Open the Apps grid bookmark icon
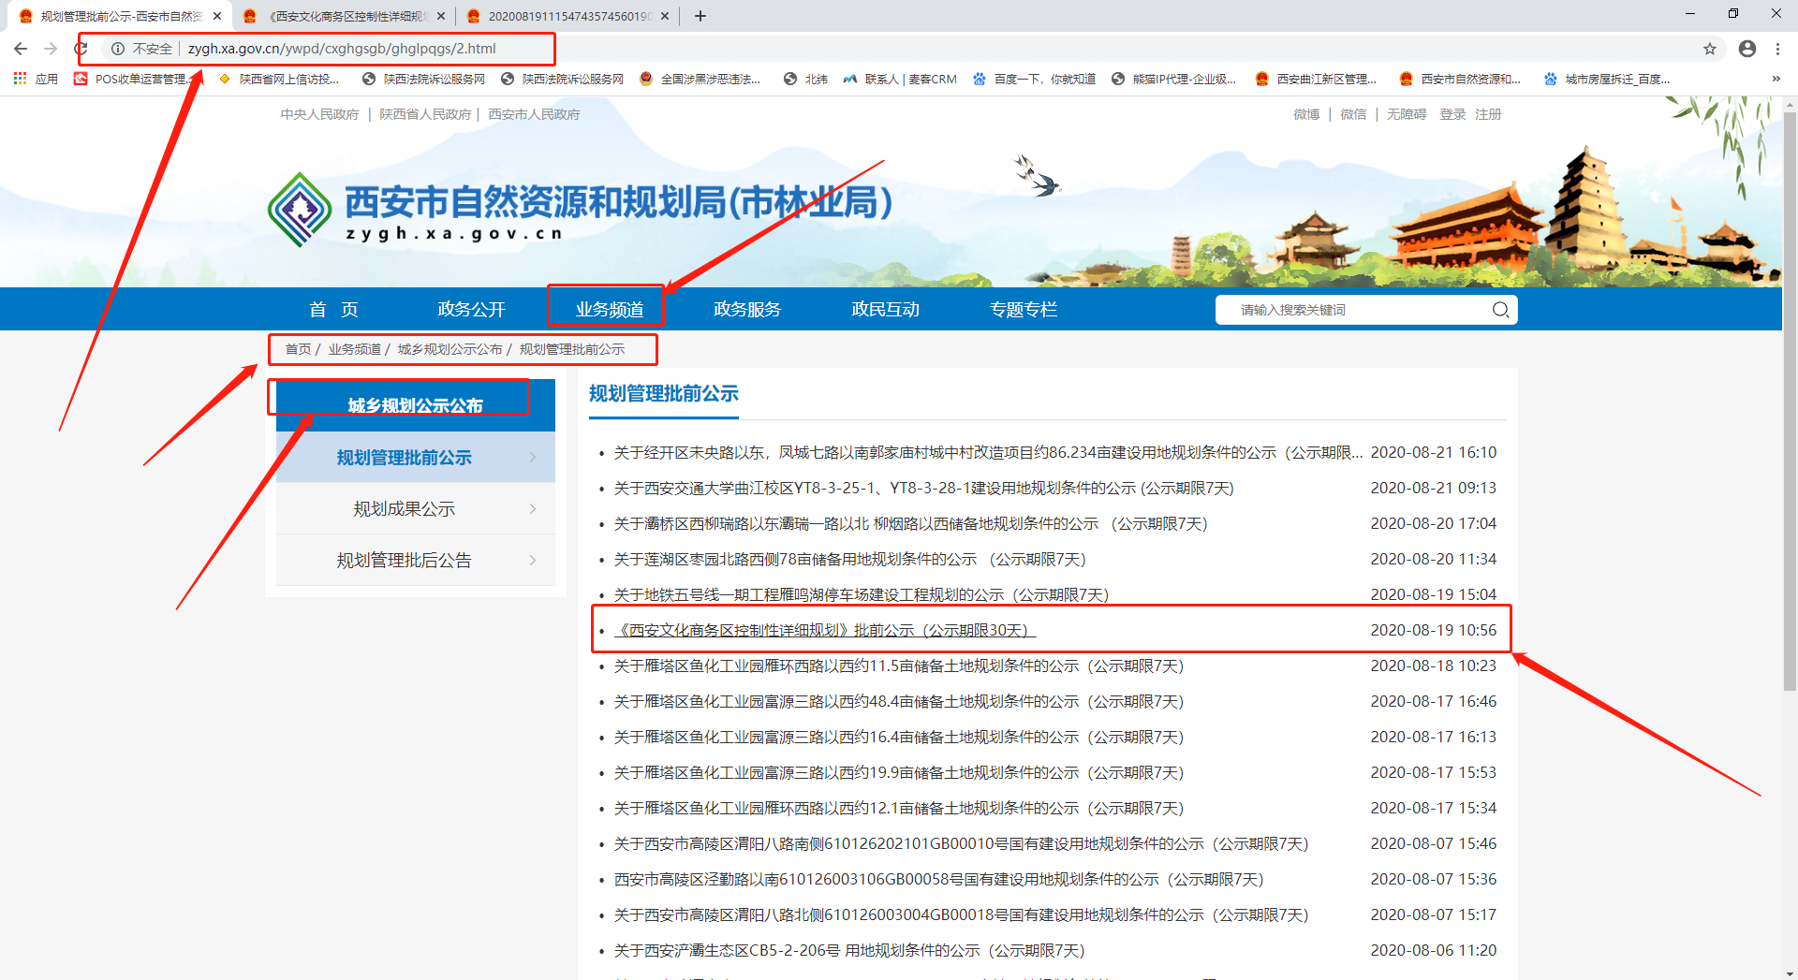 20,79
